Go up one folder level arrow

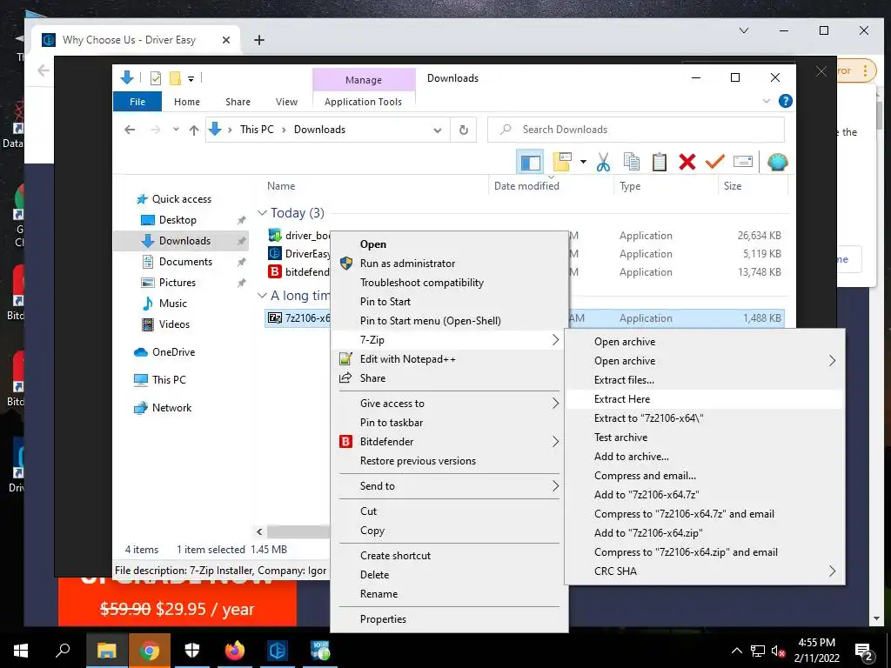coord(194,130)
